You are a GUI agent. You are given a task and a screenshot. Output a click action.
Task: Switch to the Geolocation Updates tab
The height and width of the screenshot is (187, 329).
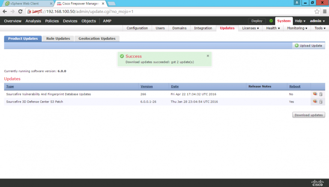[x=97, y=38]
